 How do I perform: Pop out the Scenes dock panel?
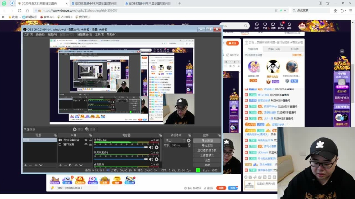tap(55, 135)
